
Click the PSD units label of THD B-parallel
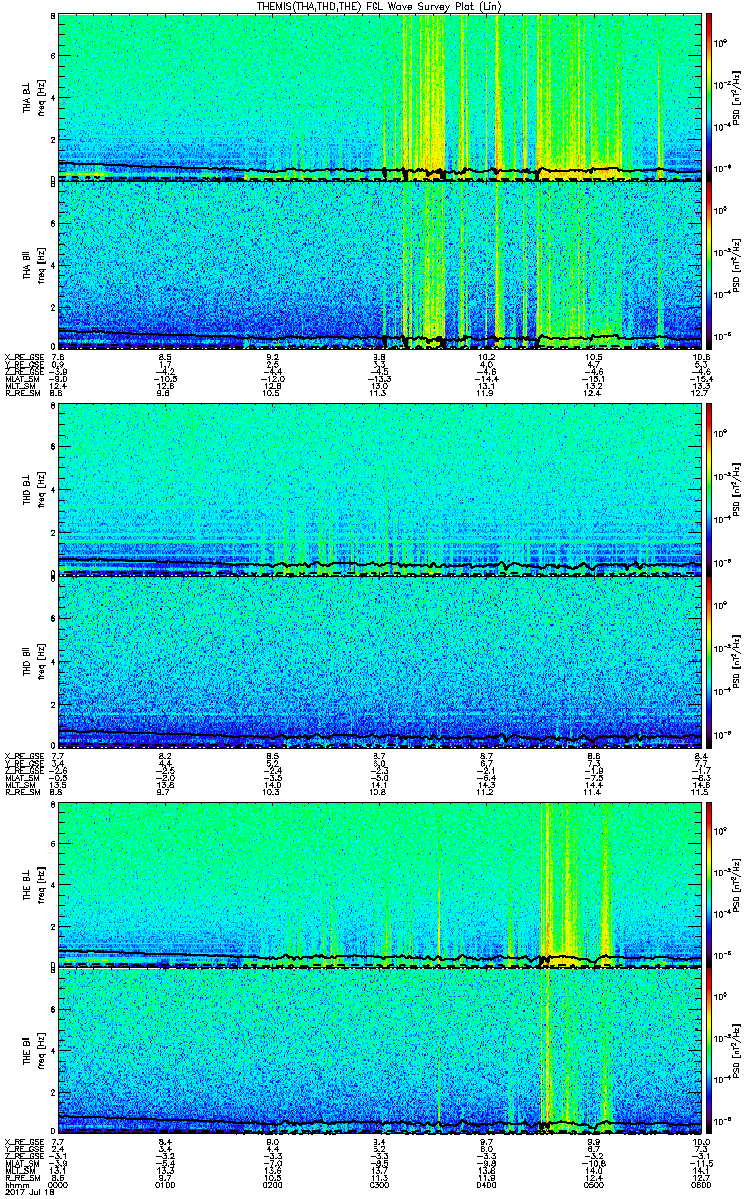738,661
